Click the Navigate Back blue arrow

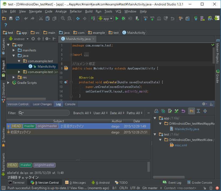[78, 19]
